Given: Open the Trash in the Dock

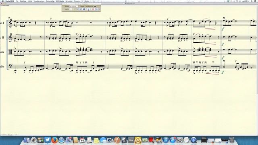Looking at the screenshot, I should [232, 140].
